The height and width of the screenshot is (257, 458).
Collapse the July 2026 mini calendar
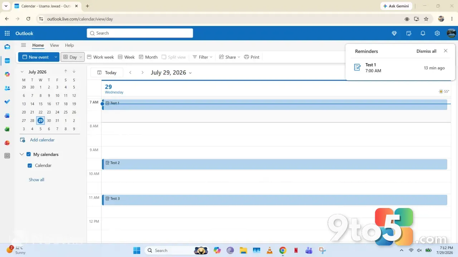(x=22, y=72)
